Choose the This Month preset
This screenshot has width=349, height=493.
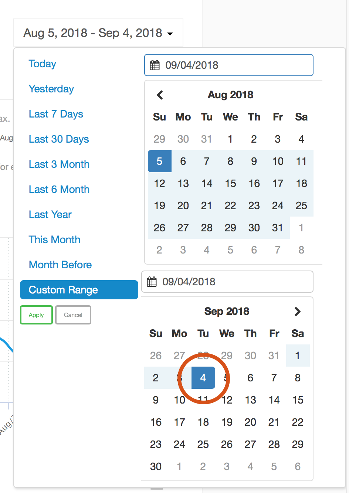tap(54, 240)
